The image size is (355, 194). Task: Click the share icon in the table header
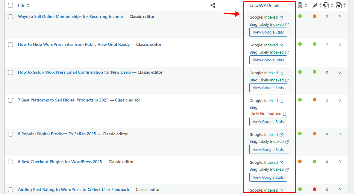[x=213, y=5]
